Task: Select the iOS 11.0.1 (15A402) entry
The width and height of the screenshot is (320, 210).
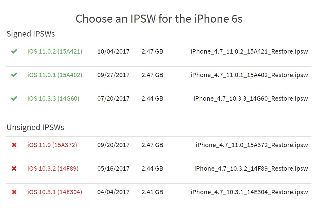Action: point(55,75)
